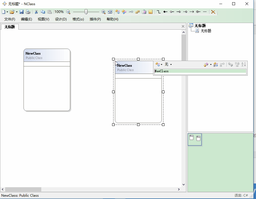Click the horizontal scrollbar thumb

click(x=23, y=189)
